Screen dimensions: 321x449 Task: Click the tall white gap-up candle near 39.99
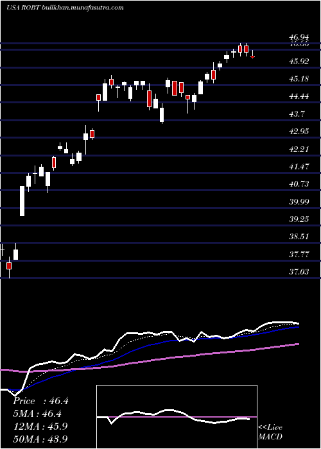[22, 201]
